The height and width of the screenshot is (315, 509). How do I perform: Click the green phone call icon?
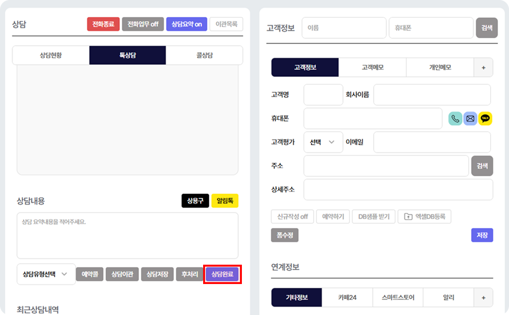click(x=455, y=119)
